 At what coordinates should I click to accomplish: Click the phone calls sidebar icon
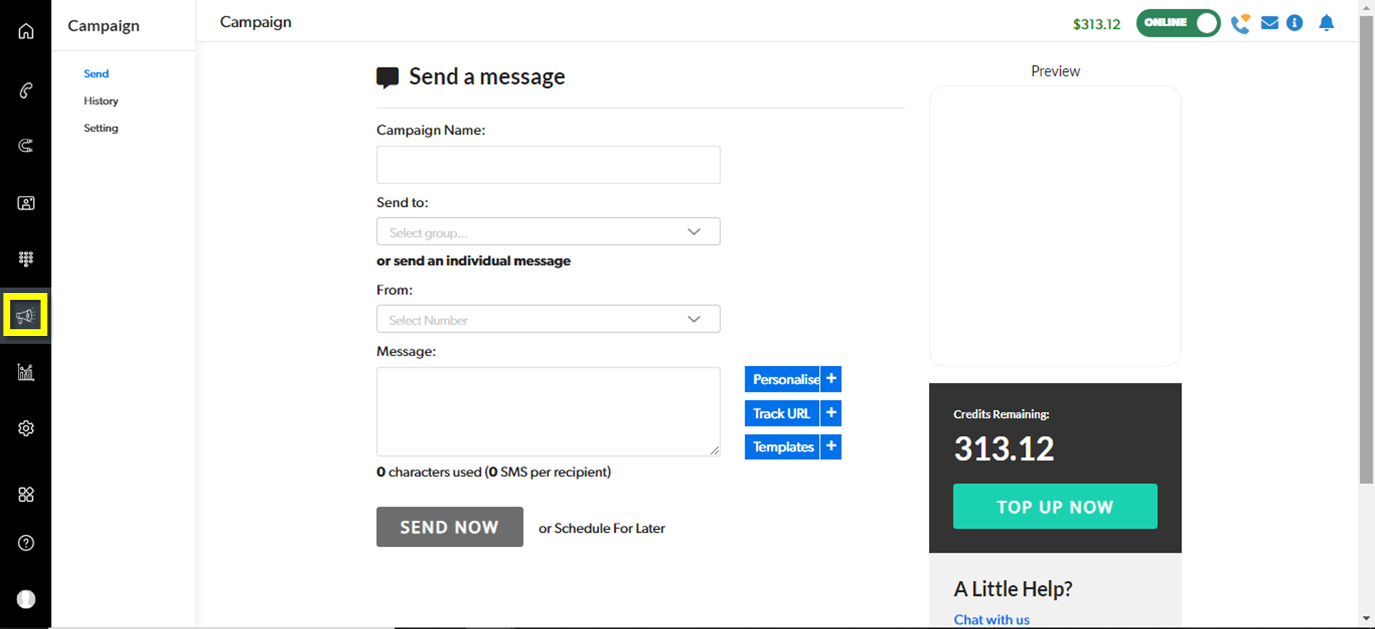tap(25, 90)
